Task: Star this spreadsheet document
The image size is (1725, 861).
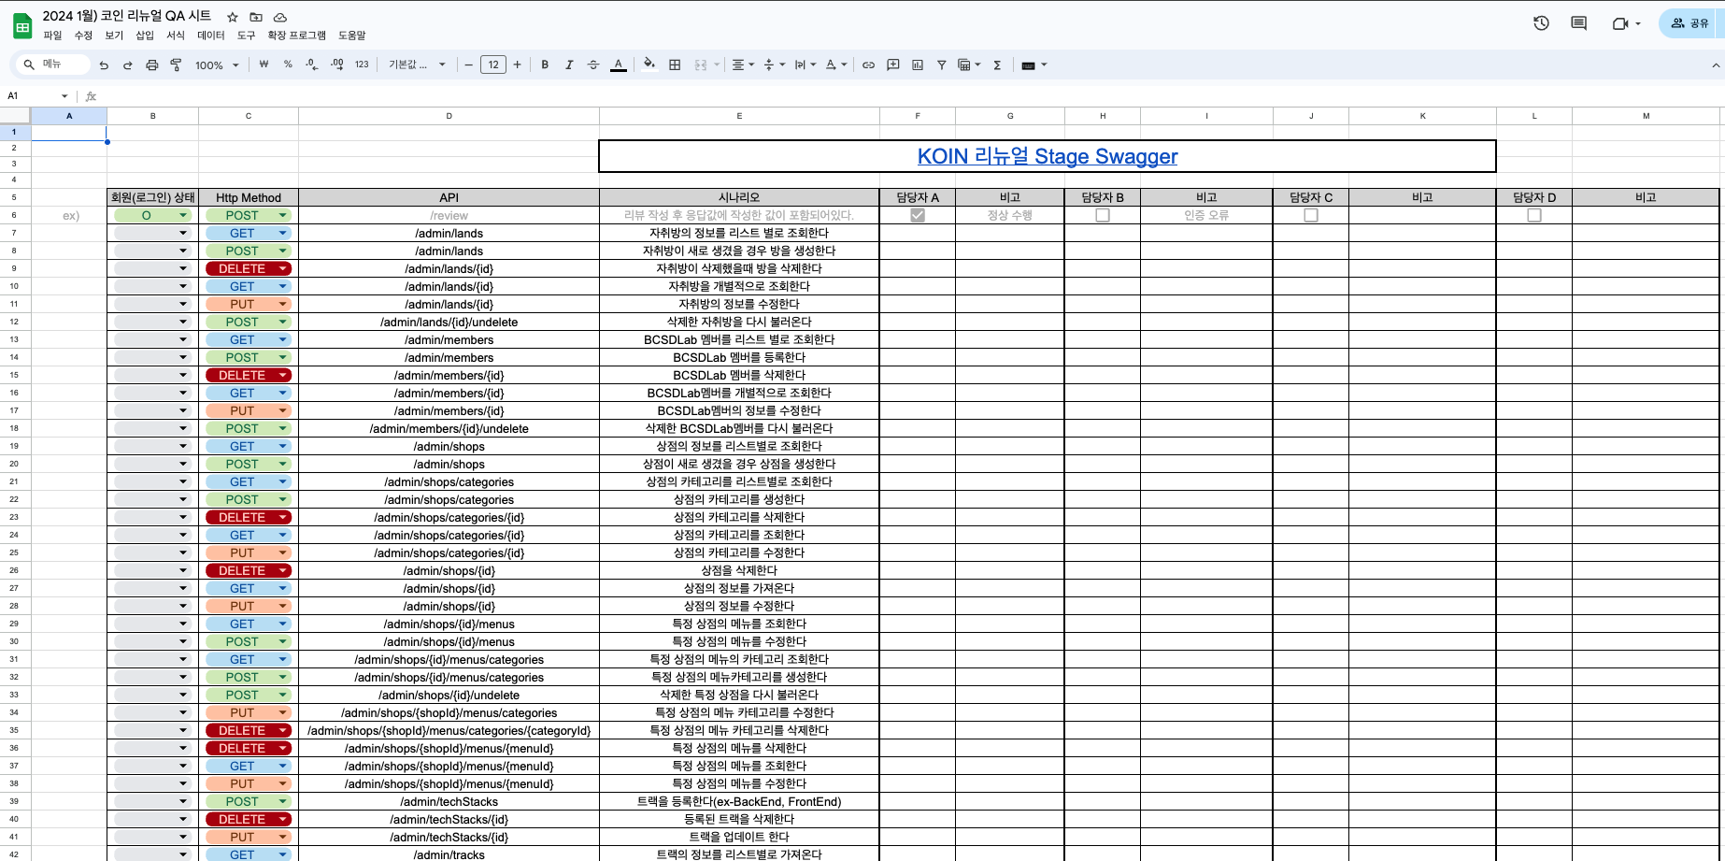Action: (x=233, y=17)
